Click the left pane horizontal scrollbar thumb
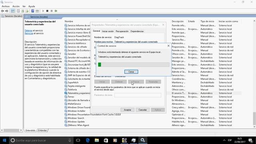The width and height of the screenshot is (256, 144). (12, 130)
